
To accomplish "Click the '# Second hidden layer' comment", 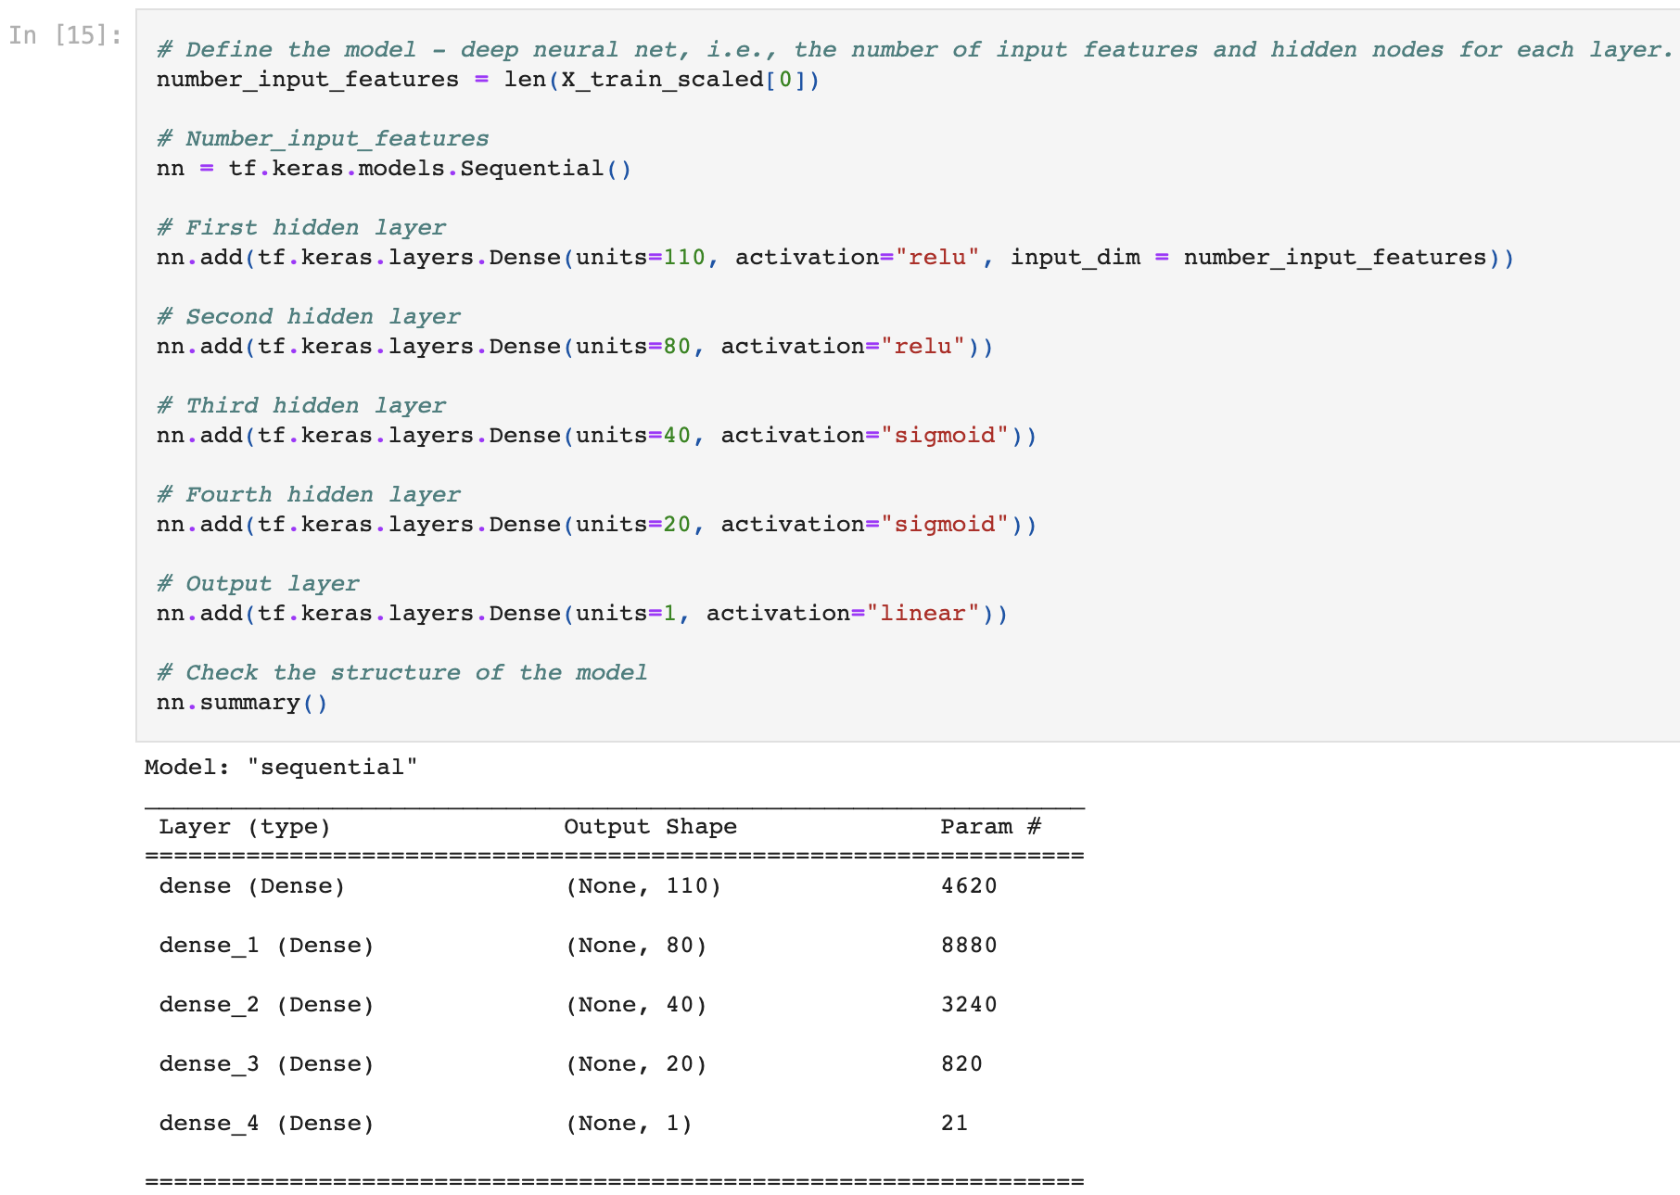I will [309, 317].
